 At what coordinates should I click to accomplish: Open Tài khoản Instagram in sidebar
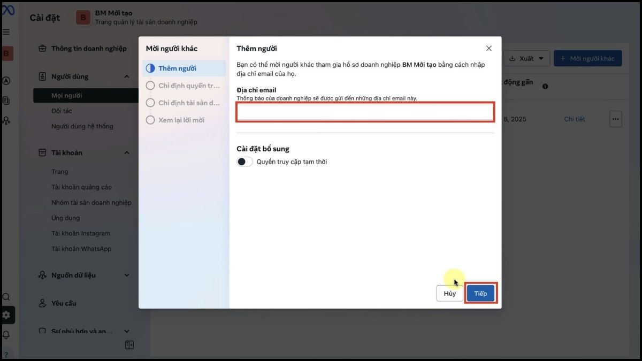81,233
